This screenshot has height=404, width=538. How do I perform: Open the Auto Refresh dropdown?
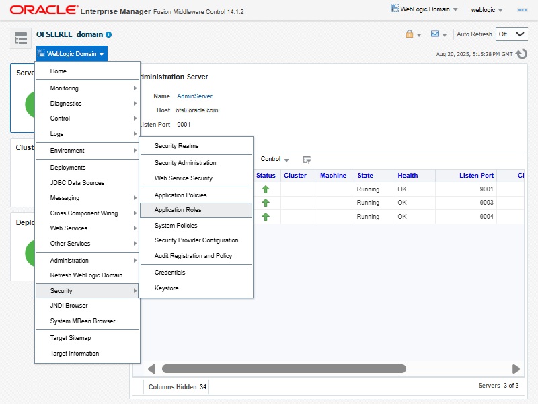click(512, 34)
